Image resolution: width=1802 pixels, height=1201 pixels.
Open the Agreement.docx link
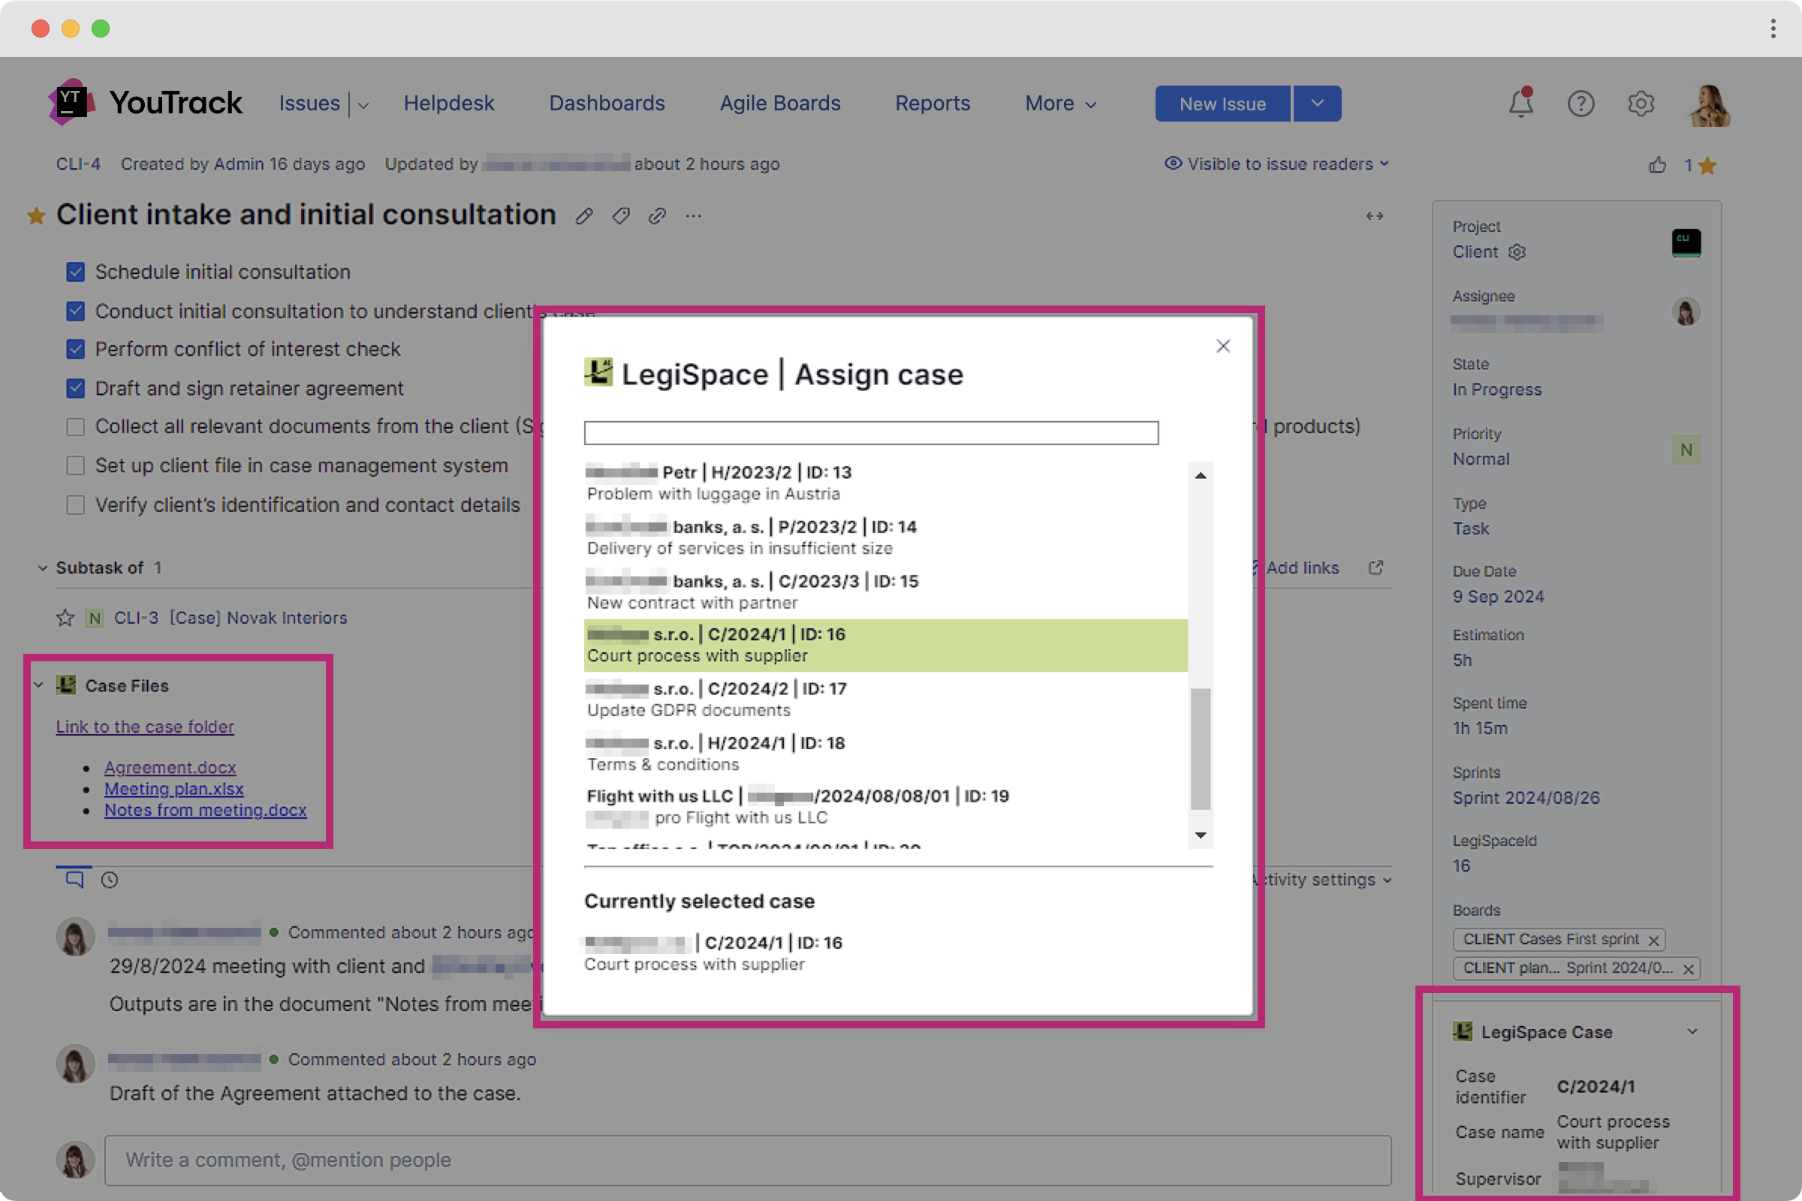170,767
